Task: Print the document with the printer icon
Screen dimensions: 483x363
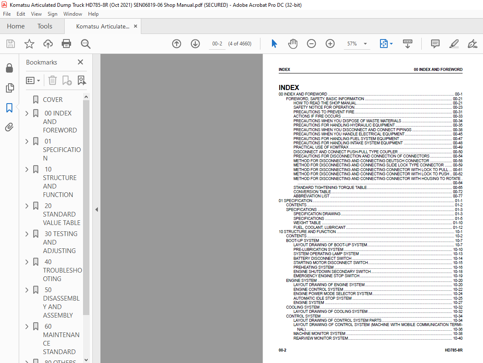Action: [66, 44]
